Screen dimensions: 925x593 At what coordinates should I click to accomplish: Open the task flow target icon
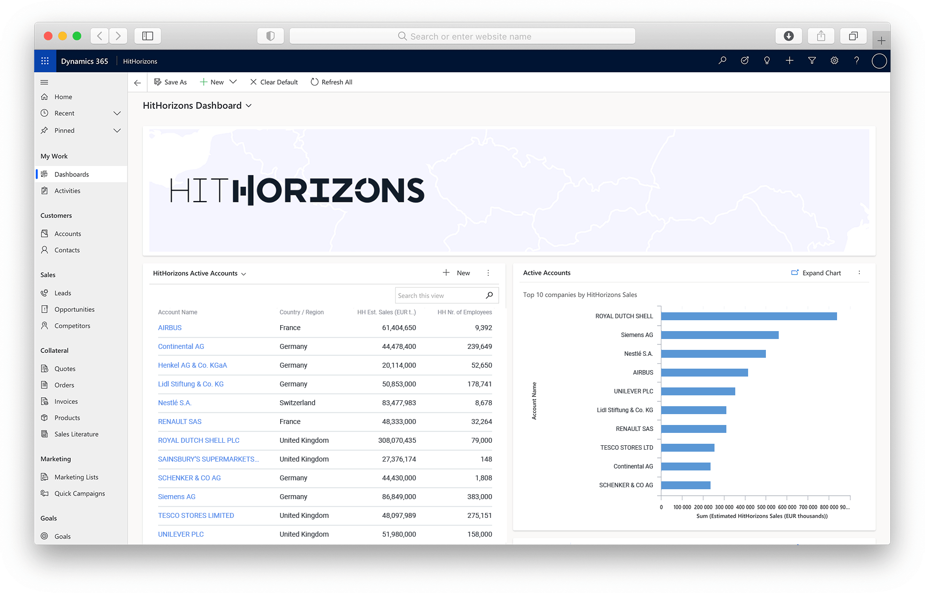(x=745, y=61)
